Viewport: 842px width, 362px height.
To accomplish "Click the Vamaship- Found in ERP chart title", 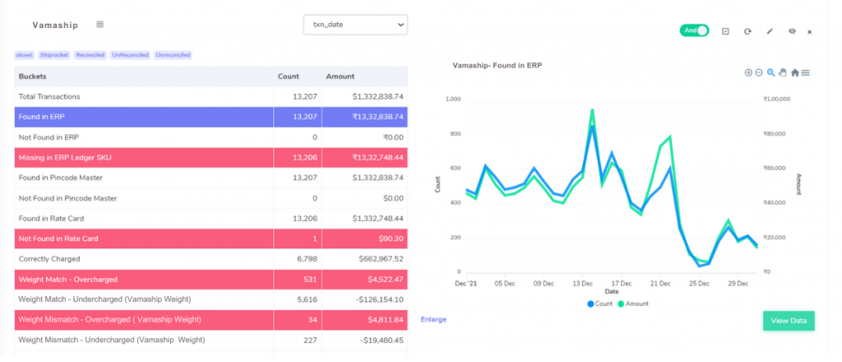I will [497, 66].
